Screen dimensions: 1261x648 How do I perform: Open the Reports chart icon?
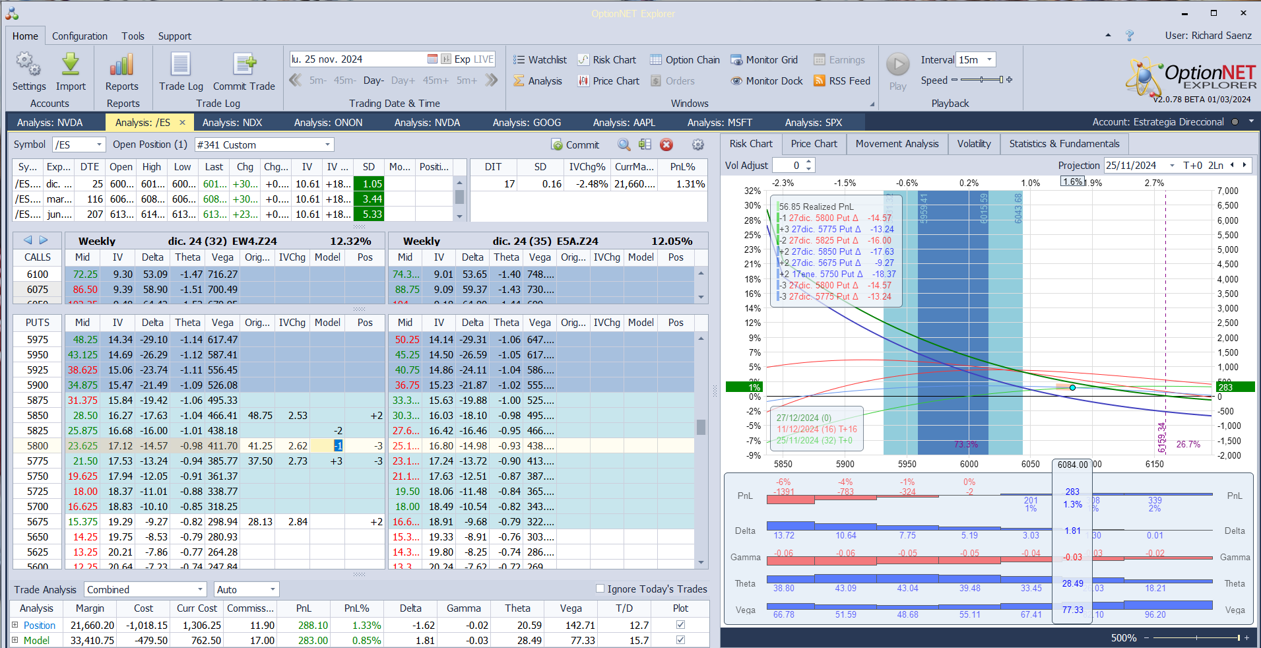click(121, 65)
